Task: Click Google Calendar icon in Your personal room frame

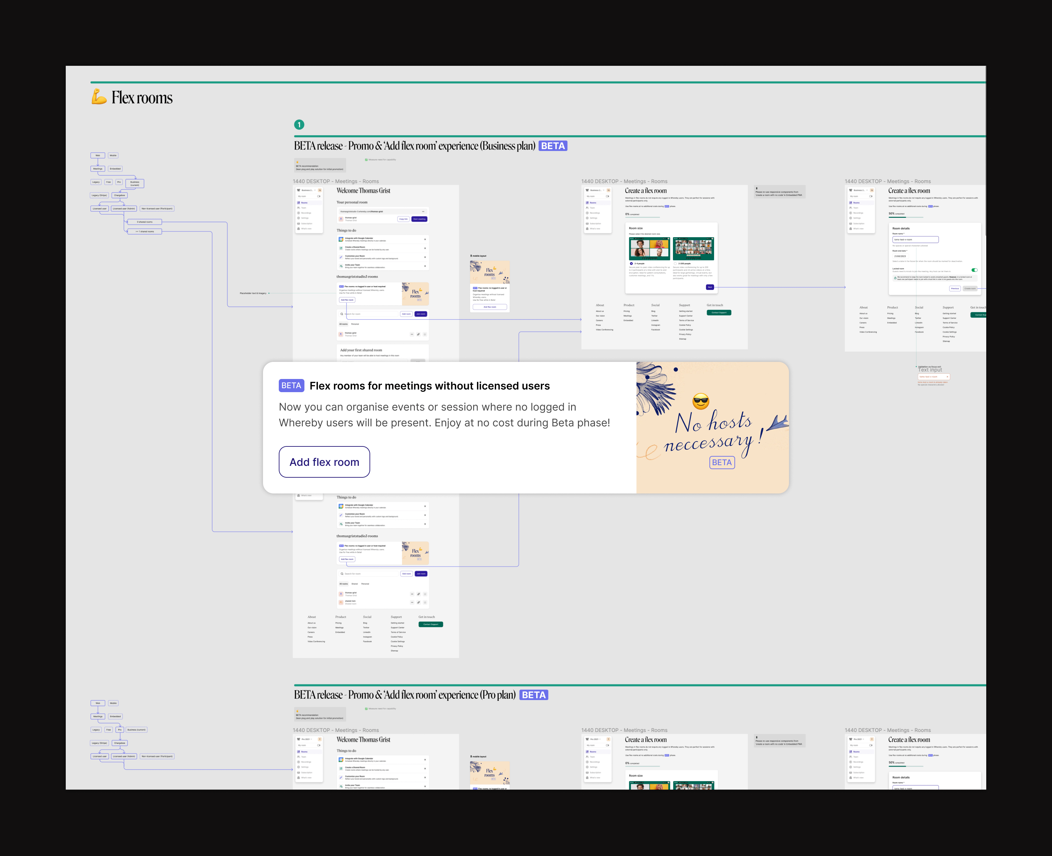Action: (341, 239)
